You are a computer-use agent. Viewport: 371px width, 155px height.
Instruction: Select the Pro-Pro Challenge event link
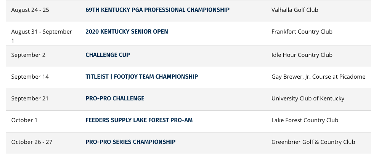coord(115,98)
